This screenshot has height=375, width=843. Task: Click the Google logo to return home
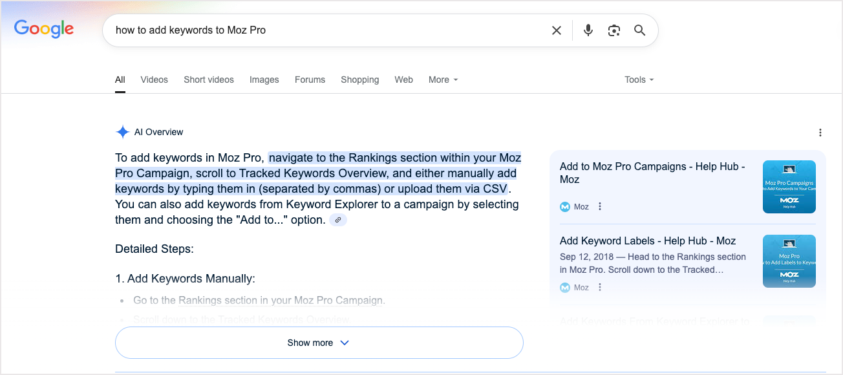click(x=43, y=28)
